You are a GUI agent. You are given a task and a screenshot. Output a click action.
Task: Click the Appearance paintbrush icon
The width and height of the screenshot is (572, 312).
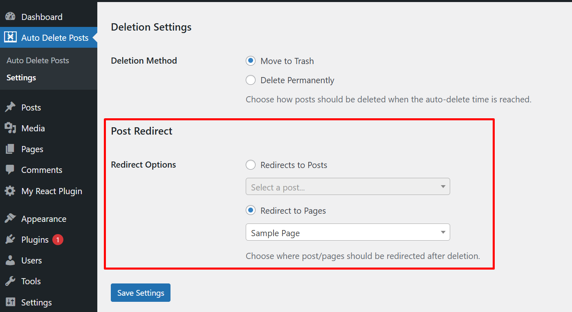[x=10, y=219]
